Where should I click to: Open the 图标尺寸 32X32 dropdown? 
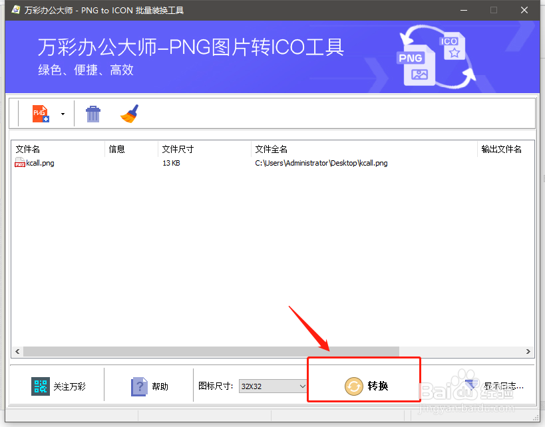pos(273,386)
